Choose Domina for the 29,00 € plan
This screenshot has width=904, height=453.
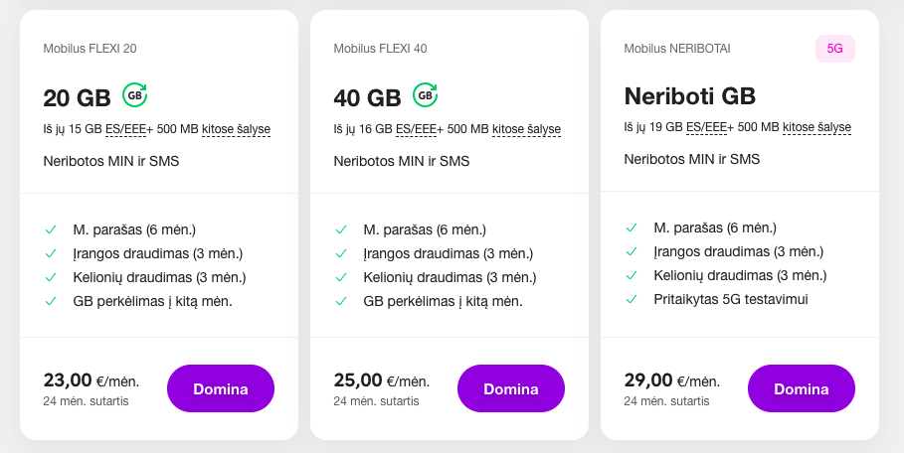(802, 388)
